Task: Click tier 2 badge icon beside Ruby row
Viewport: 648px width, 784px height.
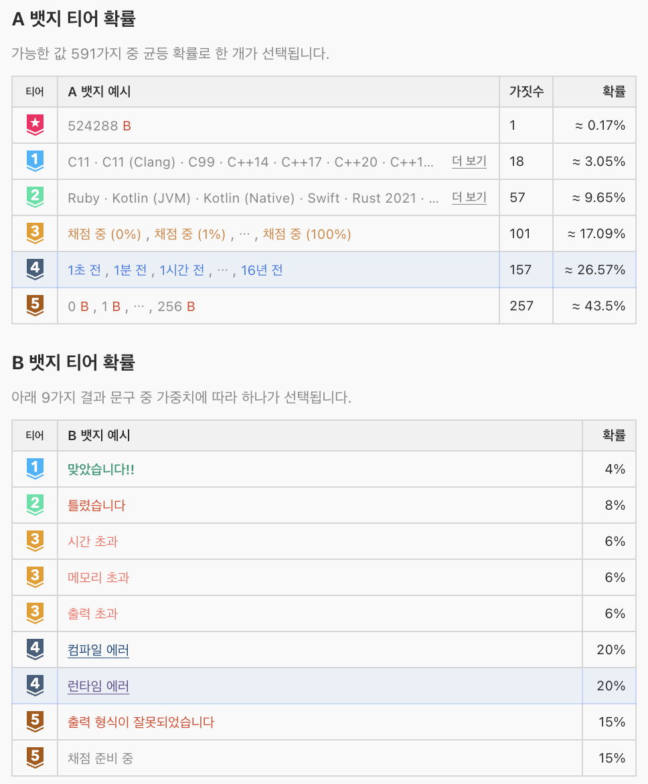Action: tap(35, 197)
